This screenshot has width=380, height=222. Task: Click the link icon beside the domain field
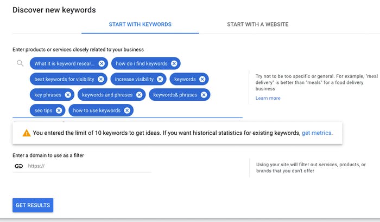click(18, 166)
